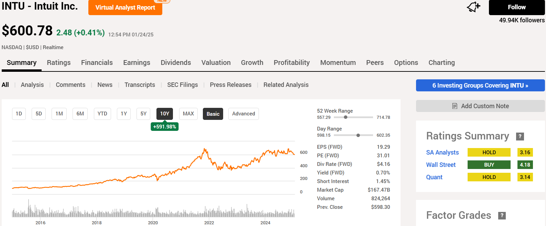Open the Earnings tab
Image resolution: width=546 pixels, height=226 pixels.
[137, 63]
